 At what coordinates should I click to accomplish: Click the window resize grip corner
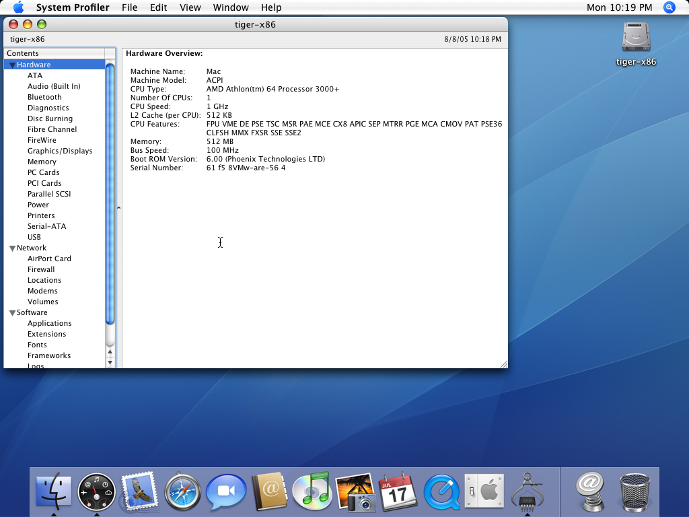503,364
